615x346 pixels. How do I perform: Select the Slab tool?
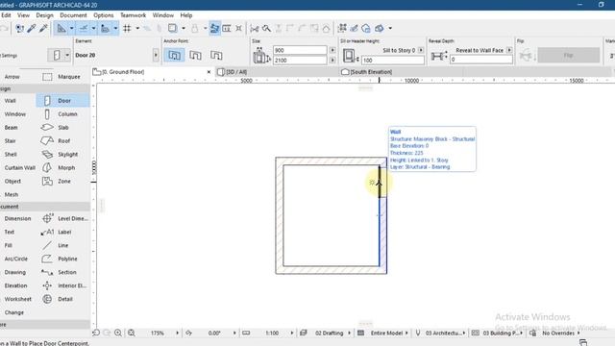[x=62, y=128]
